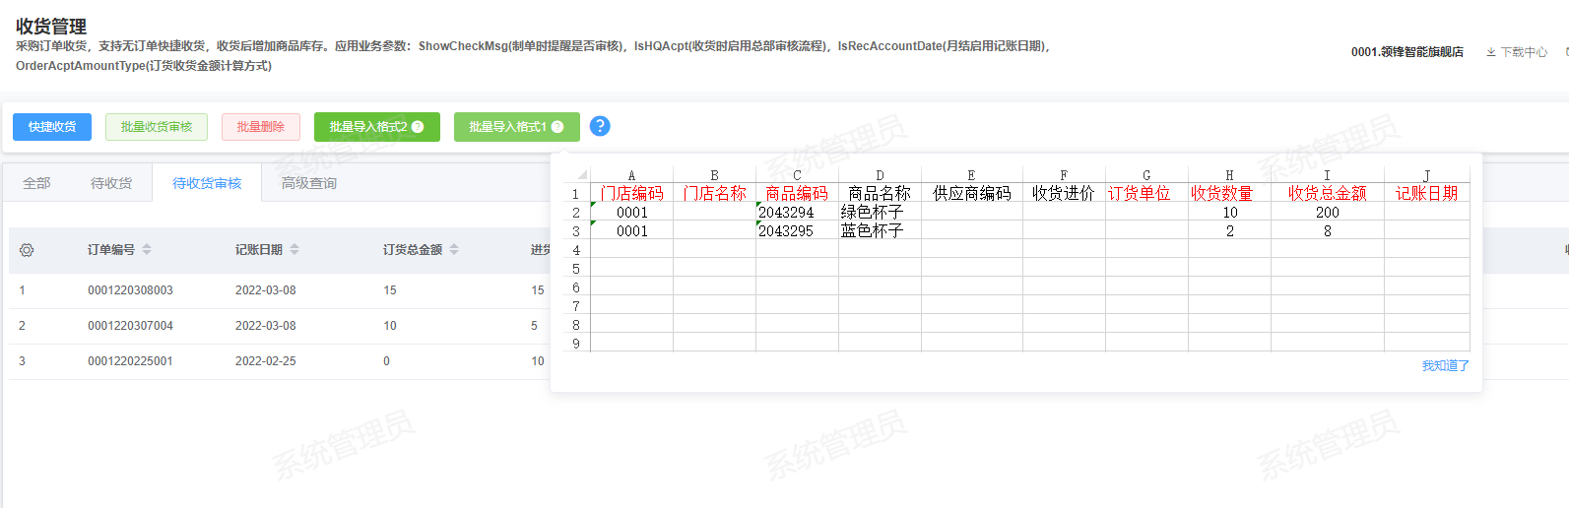
Task: Click 订货单位 header in the sample sheet
Action: pos(1140,193)
